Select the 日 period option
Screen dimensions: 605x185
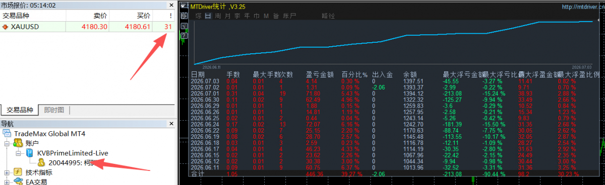(x=208, y=16)
